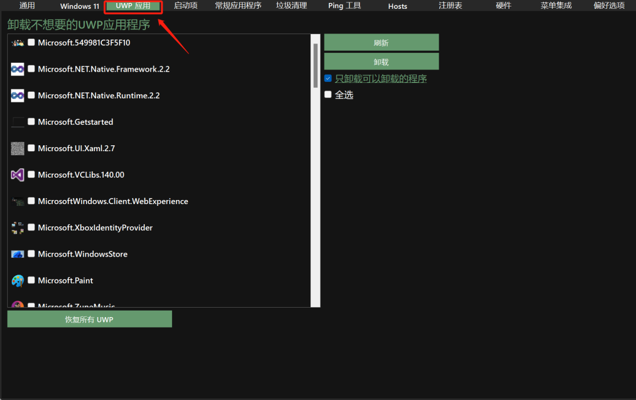Image resolution: width=636 pixels, height=400 pixels.
Task: Click the Microsoft.UI.Xaml.2.7 label text
Action: [76, 148]
